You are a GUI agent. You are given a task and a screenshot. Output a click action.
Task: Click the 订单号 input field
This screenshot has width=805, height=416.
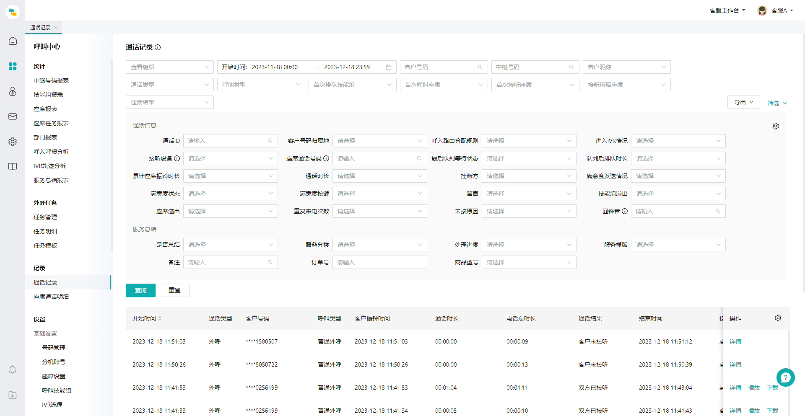[x=380, y=262]
